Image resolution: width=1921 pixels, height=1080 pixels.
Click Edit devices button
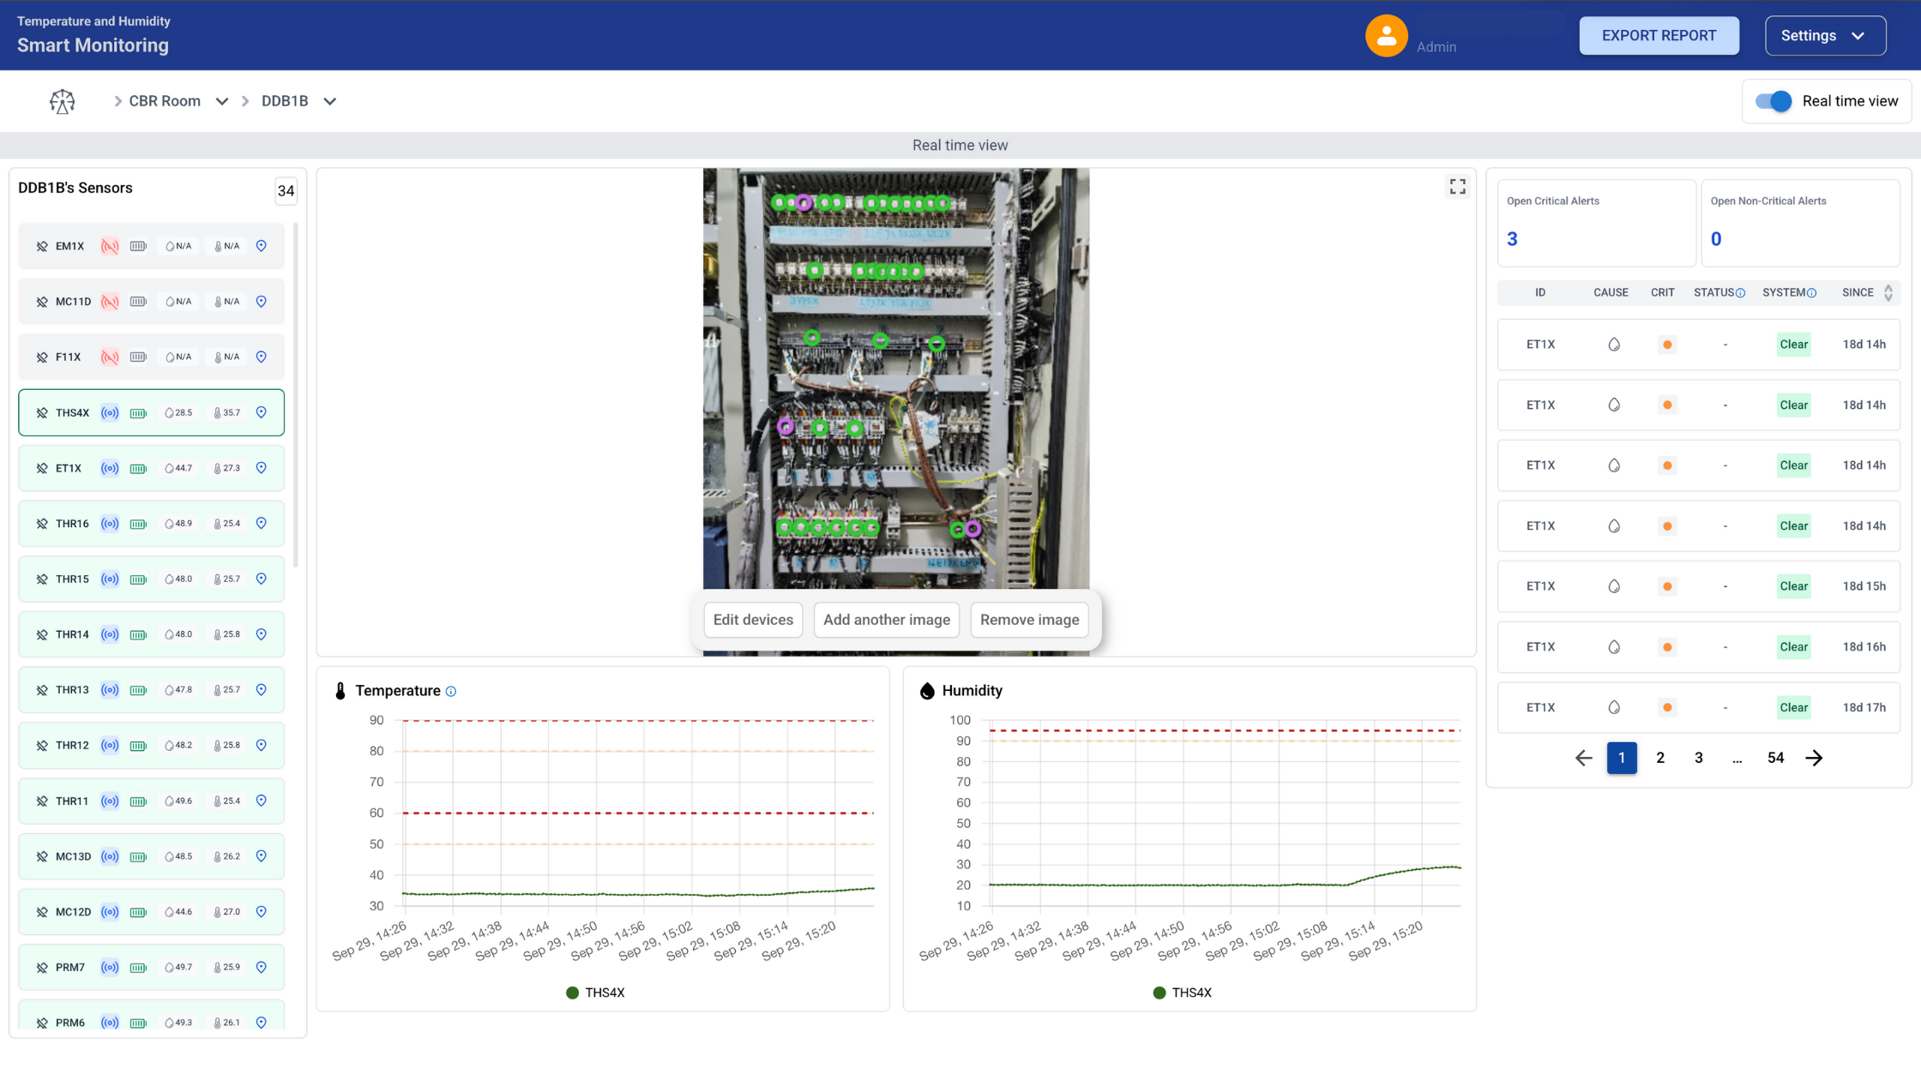tap(753, 620)
